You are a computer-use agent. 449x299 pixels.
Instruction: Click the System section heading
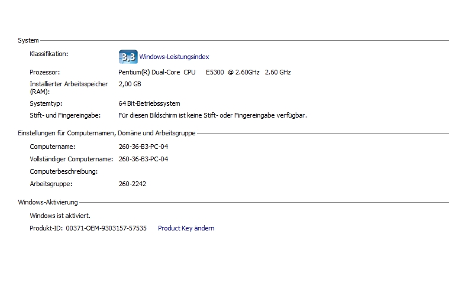[28, 40]
